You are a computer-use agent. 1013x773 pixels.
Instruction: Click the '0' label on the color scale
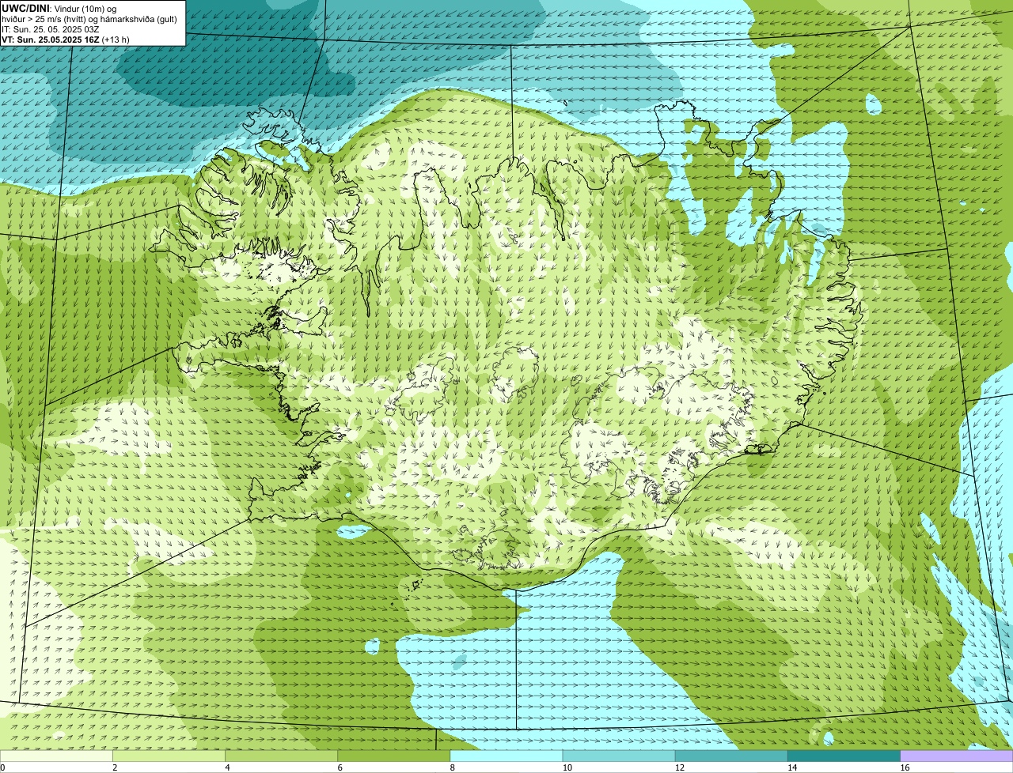point(2,767)
